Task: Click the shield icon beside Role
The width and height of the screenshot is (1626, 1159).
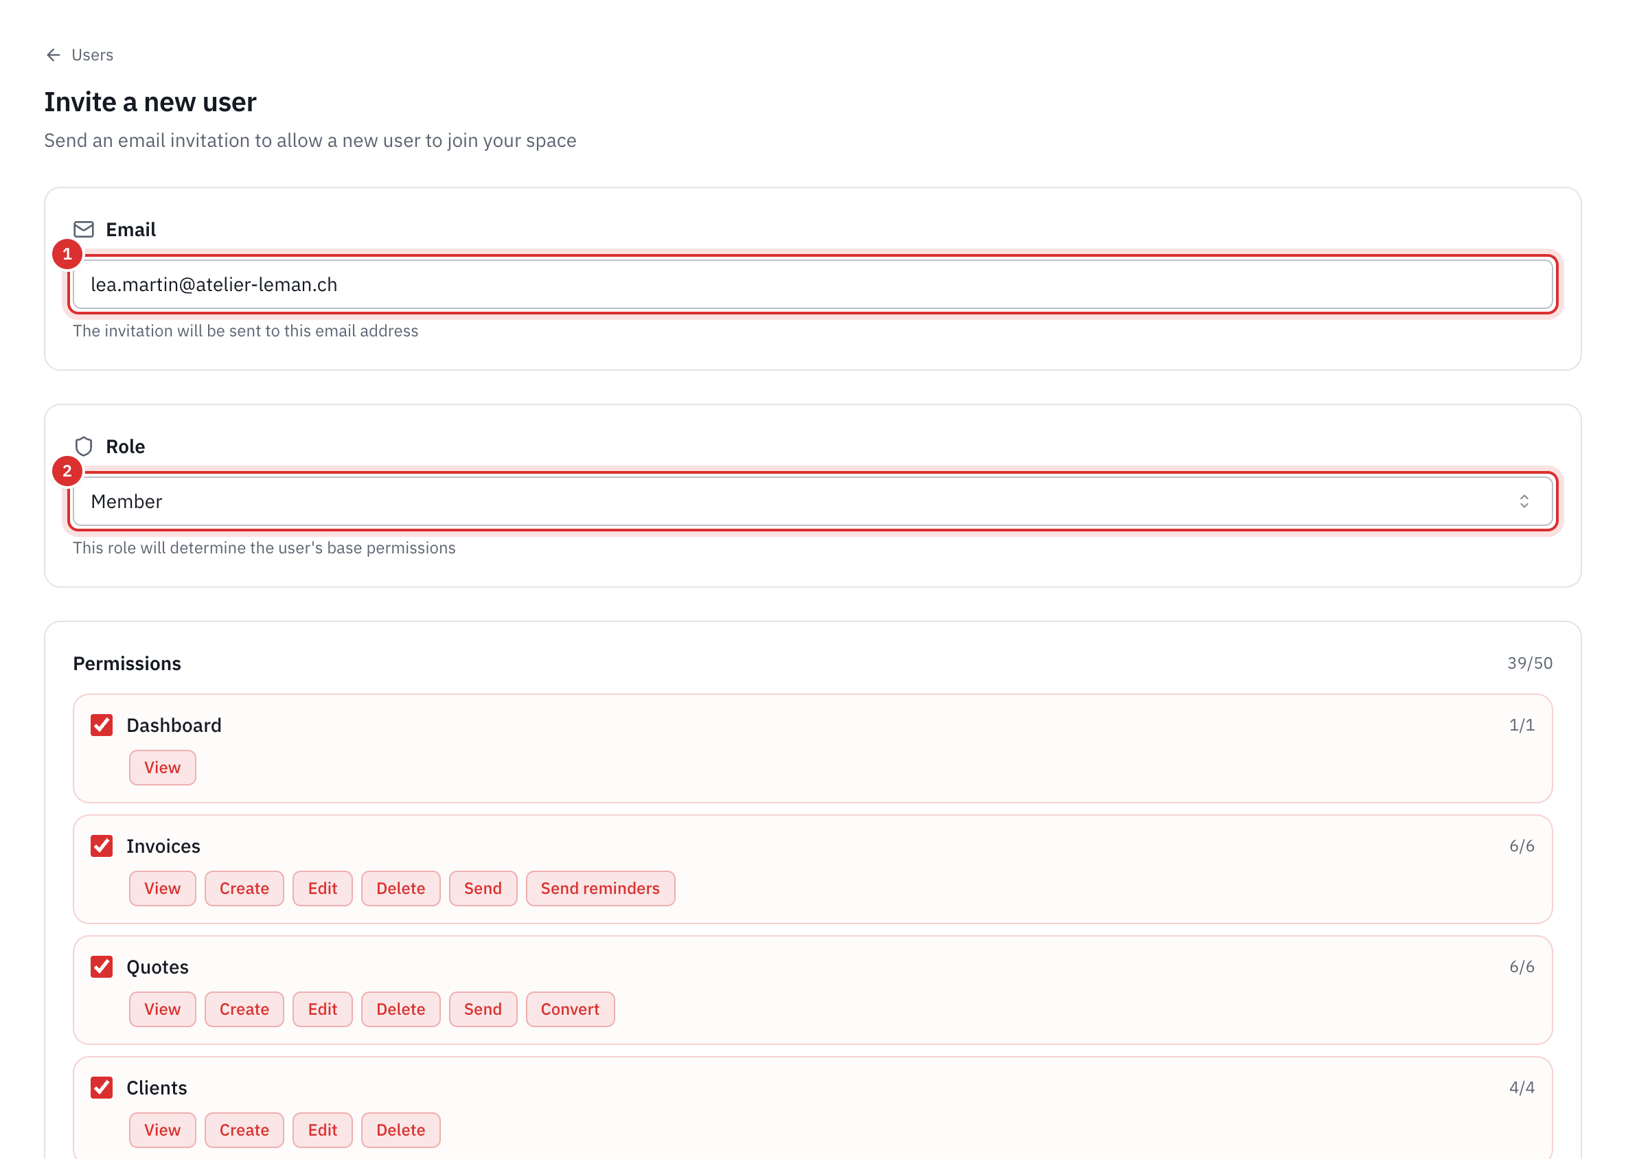Action: 84,446
